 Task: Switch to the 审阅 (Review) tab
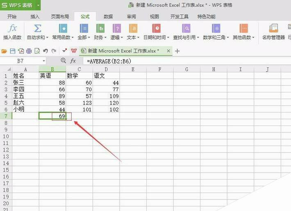tap(132, 17)
